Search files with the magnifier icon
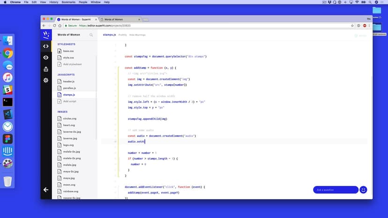The image size is (388, 218). pyautogui.click(x=91, y=35)
